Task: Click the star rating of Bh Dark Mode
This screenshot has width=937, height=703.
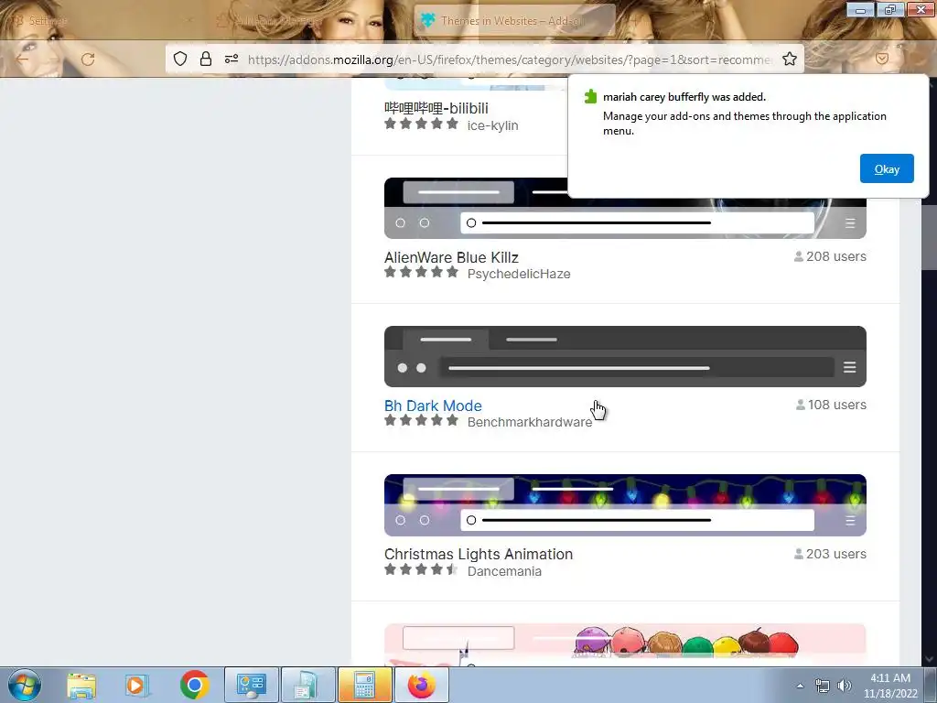Action: click(421, 421)
